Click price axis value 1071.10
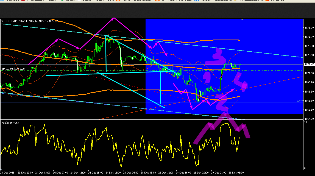Viewport: 315px width, 176px height. click(309, 73)
